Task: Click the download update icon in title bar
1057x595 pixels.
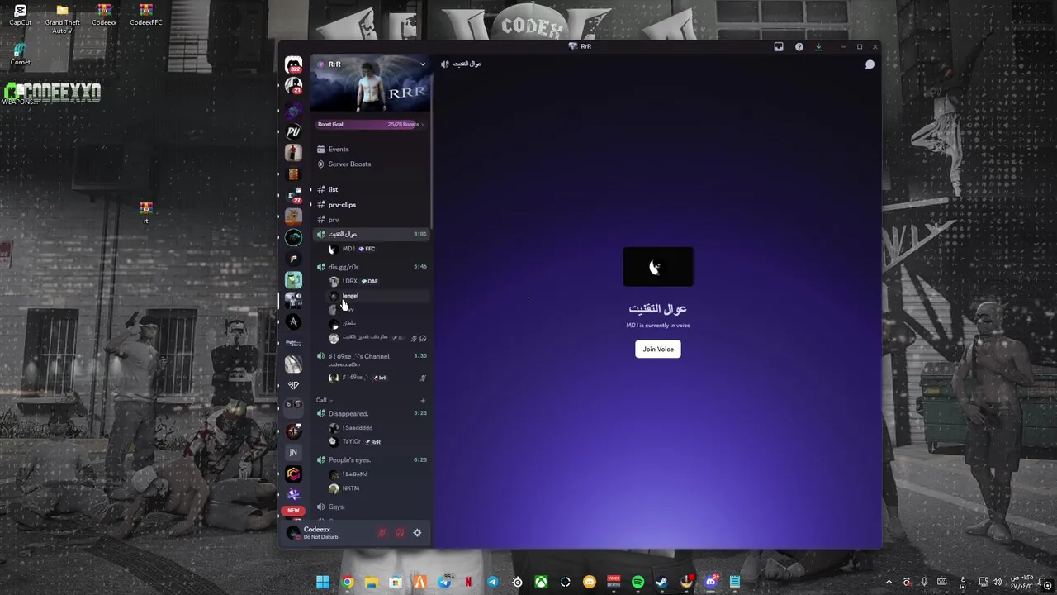Action: click(x=818, y=47)
